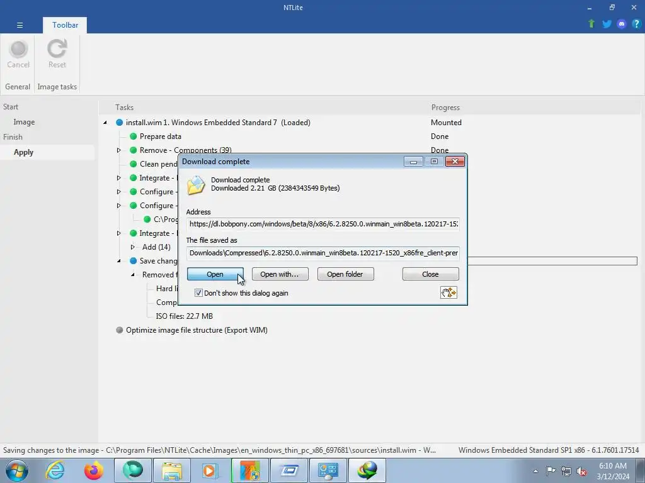645x483 pixels.
Task: Expand the second Integrate task node
Action: point(119,233)
